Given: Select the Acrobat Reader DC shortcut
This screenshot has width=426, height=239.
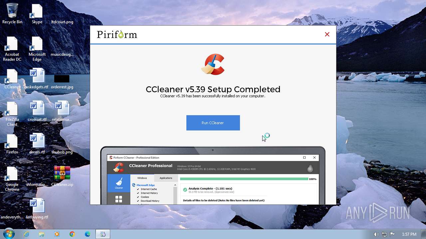Looking at the screenshot, I should (12, 49).
